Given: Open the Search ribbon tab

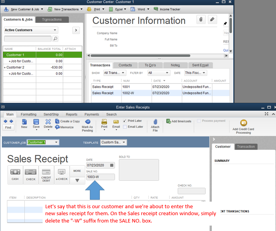Looking at the screenshot, I should click(x=111, y=114).
